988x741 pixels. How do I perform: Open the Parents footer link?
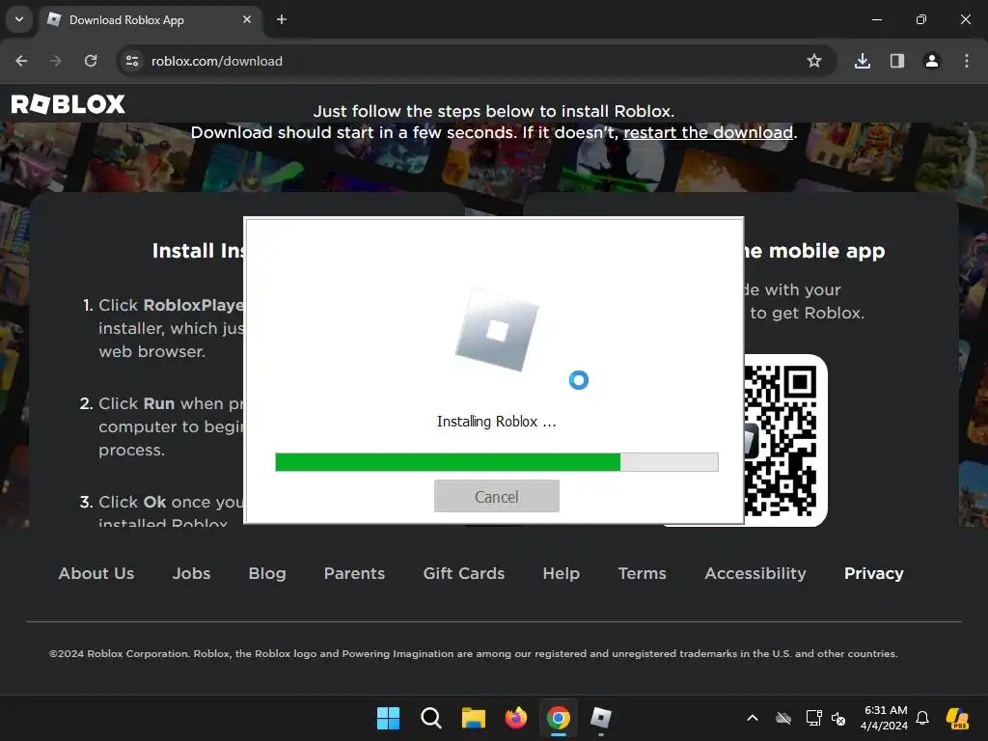(x=354, y=573)
